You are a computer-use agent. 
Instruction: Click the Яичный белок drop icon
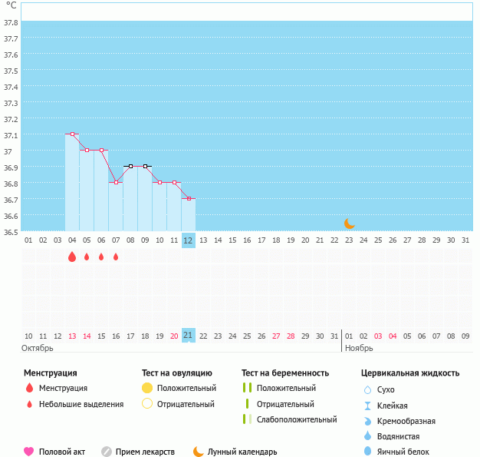tap(367, 452)
